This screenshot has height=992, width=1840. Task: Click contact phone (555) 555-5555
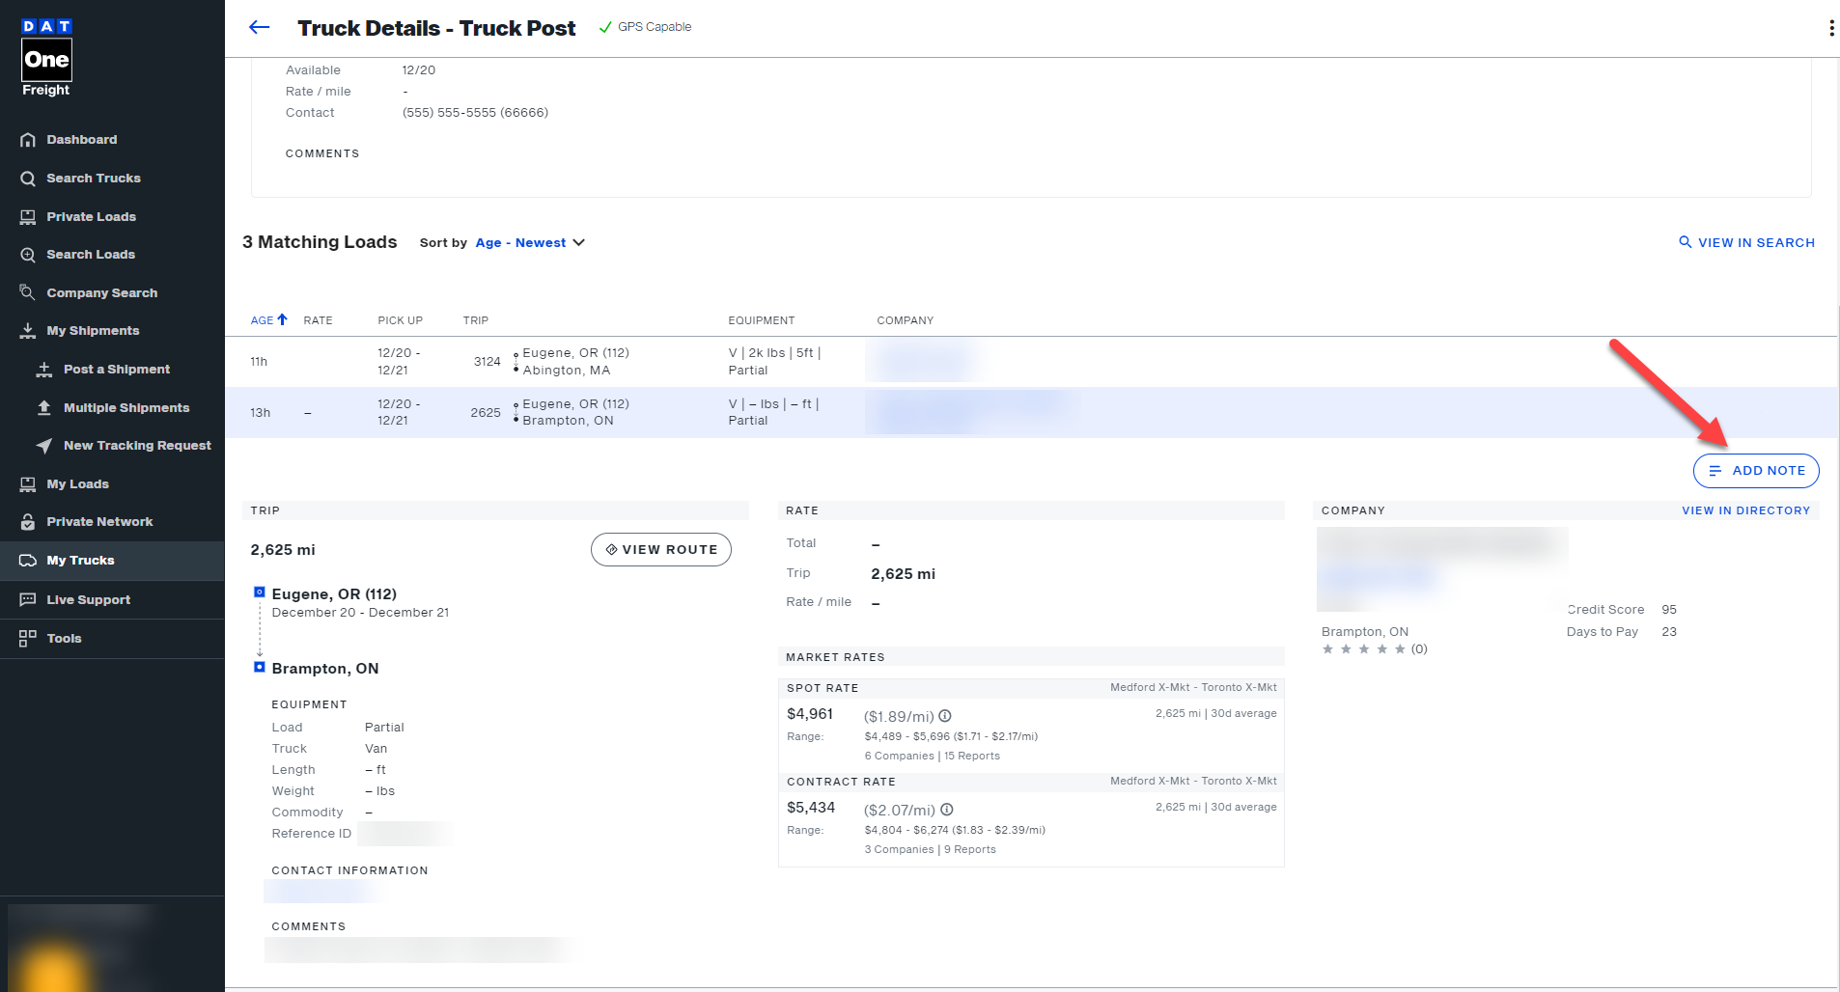point(475,113)
